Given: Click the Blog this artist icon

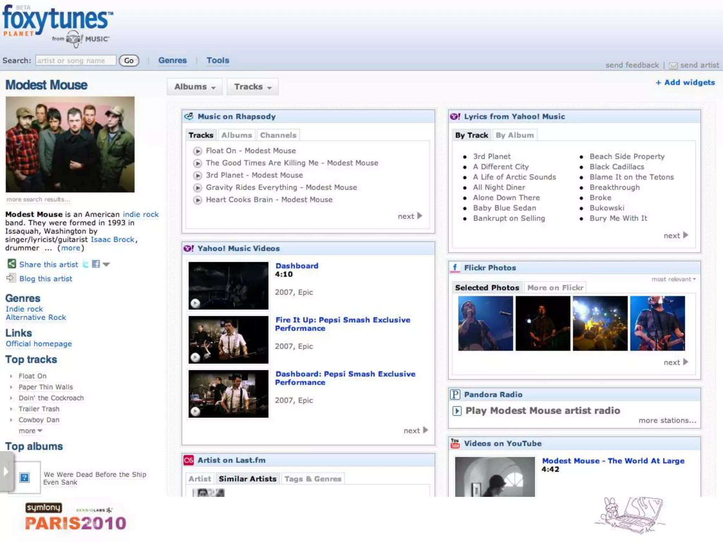Looking at the screenshot, I should pos(11,278).
